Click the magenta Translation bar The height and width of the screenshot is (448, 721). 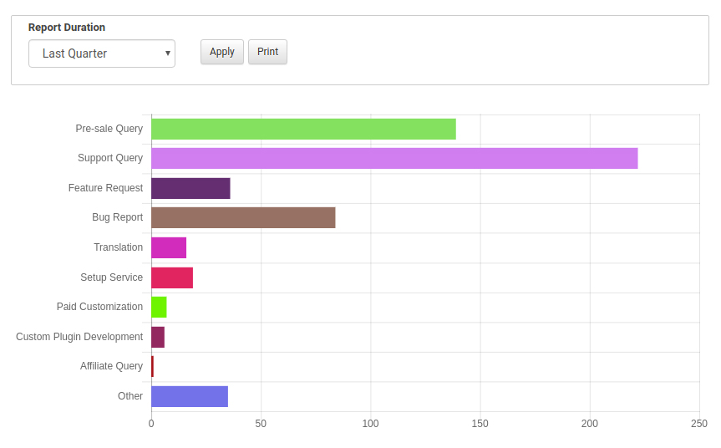tap(169, 247)
